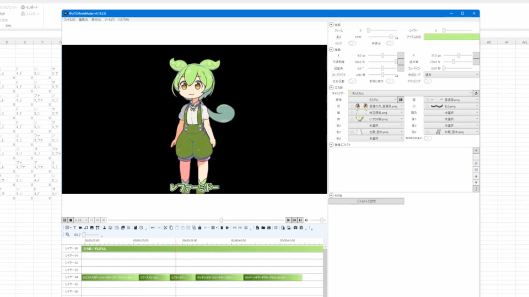This screenshot has height=297, width=529.
Task: Capture a frame with the camera icon
Action: pyautogui.click(x=295, y=228)
